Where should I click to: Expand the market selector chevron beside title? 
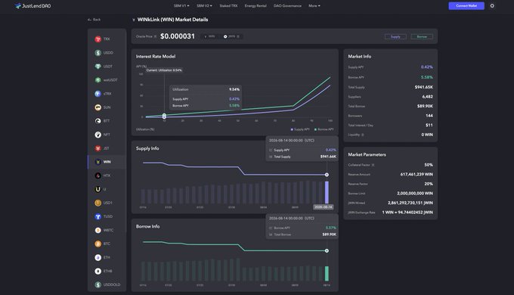(x=134, y=20)
